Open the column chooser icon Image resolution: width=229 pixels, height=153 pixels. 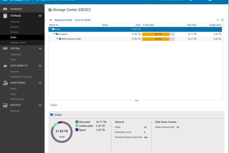(222, 20)
